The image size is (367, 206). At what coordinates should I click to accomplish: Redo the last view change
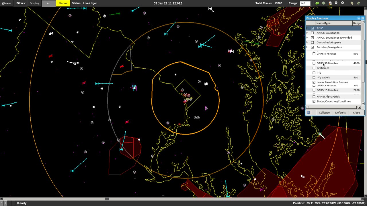(x=358, y=3)
